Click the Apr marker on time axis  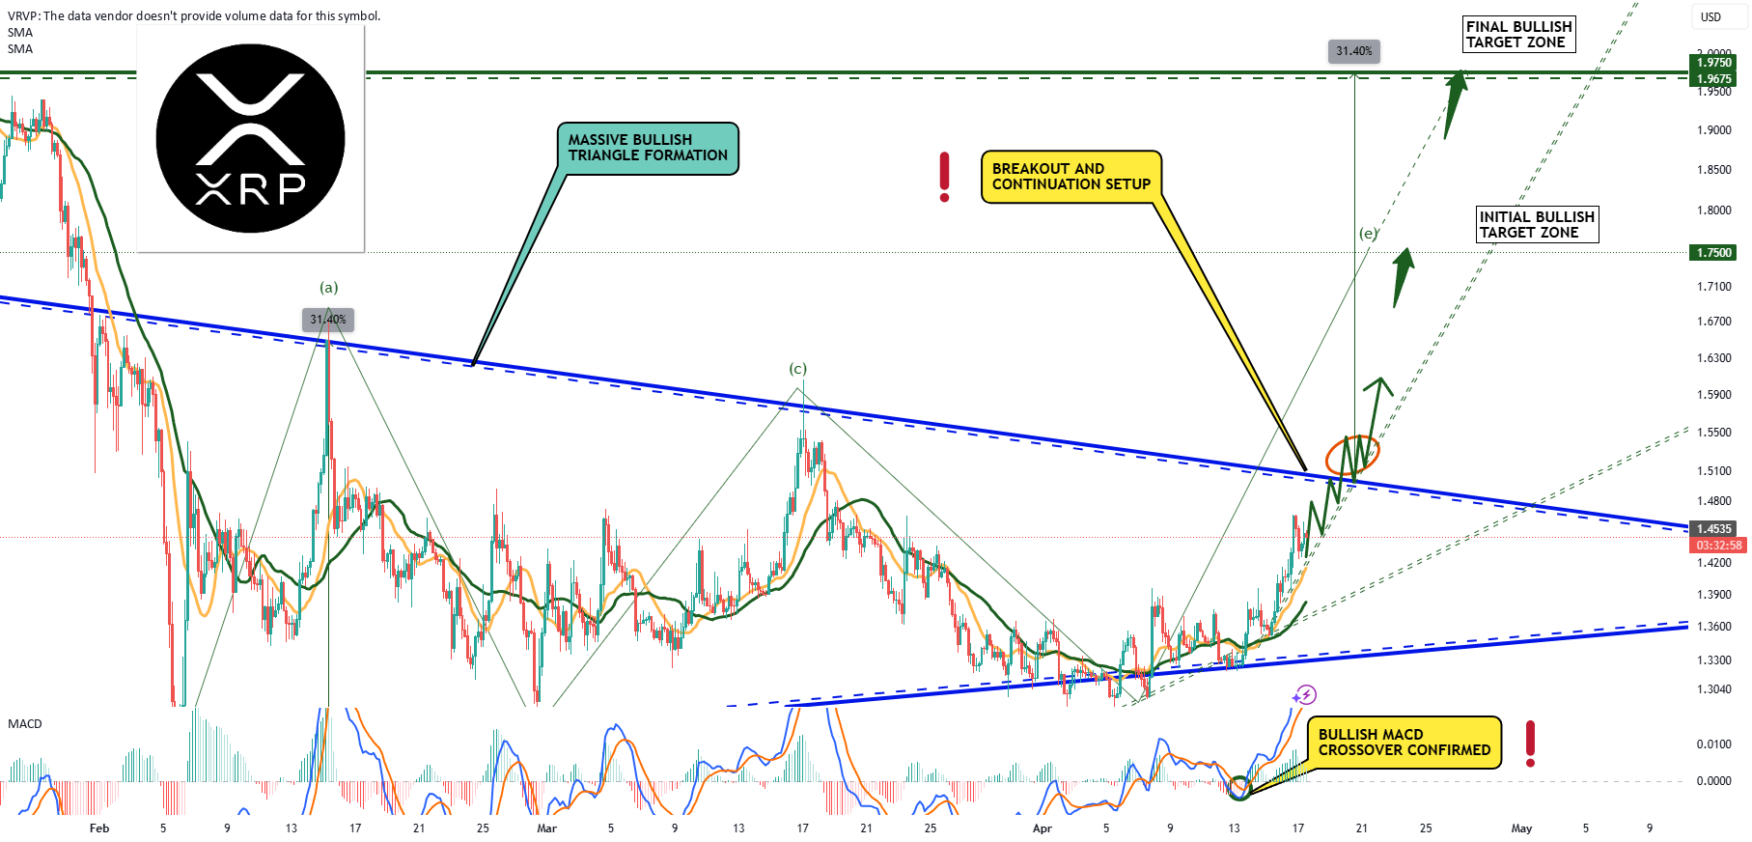coord(1043,828)
